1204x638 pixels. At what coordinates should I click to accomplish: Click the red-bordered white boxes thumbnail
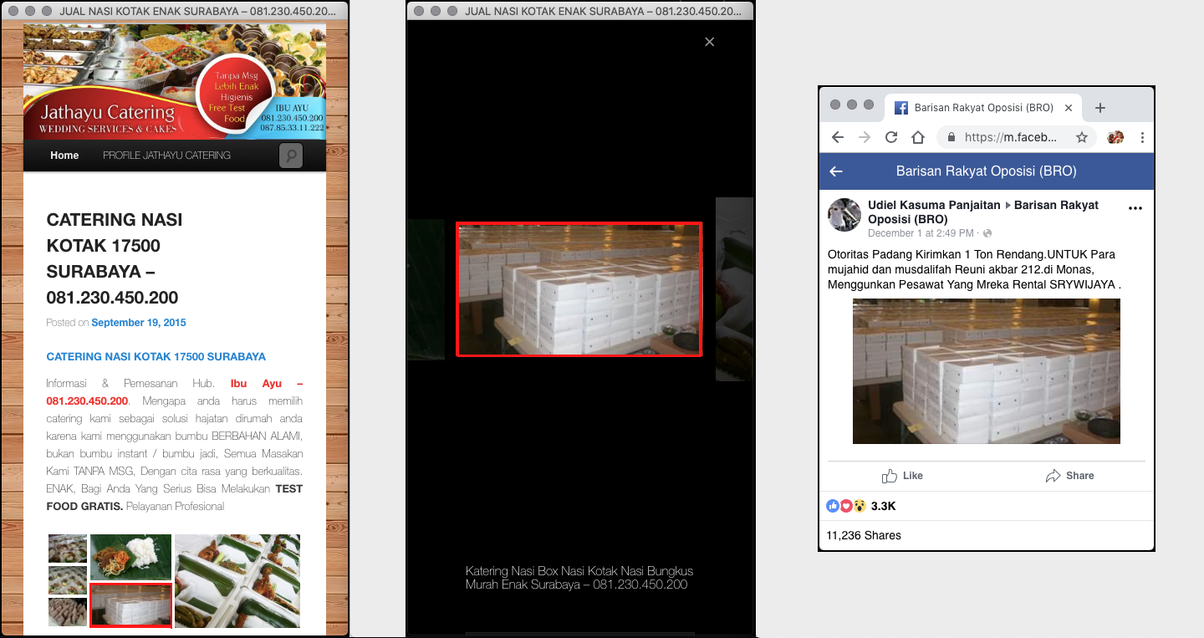pos(130,605)
